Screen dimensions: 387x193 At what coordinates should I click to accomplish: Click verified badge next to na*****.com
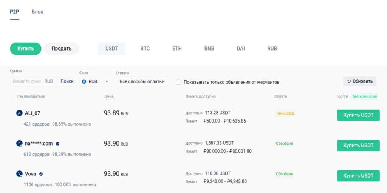click(x=58, y=144)
